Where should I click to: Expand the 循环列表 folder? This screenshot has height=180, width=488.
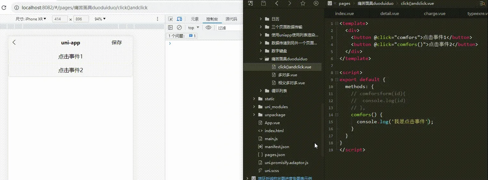click(x=261, y=91)
